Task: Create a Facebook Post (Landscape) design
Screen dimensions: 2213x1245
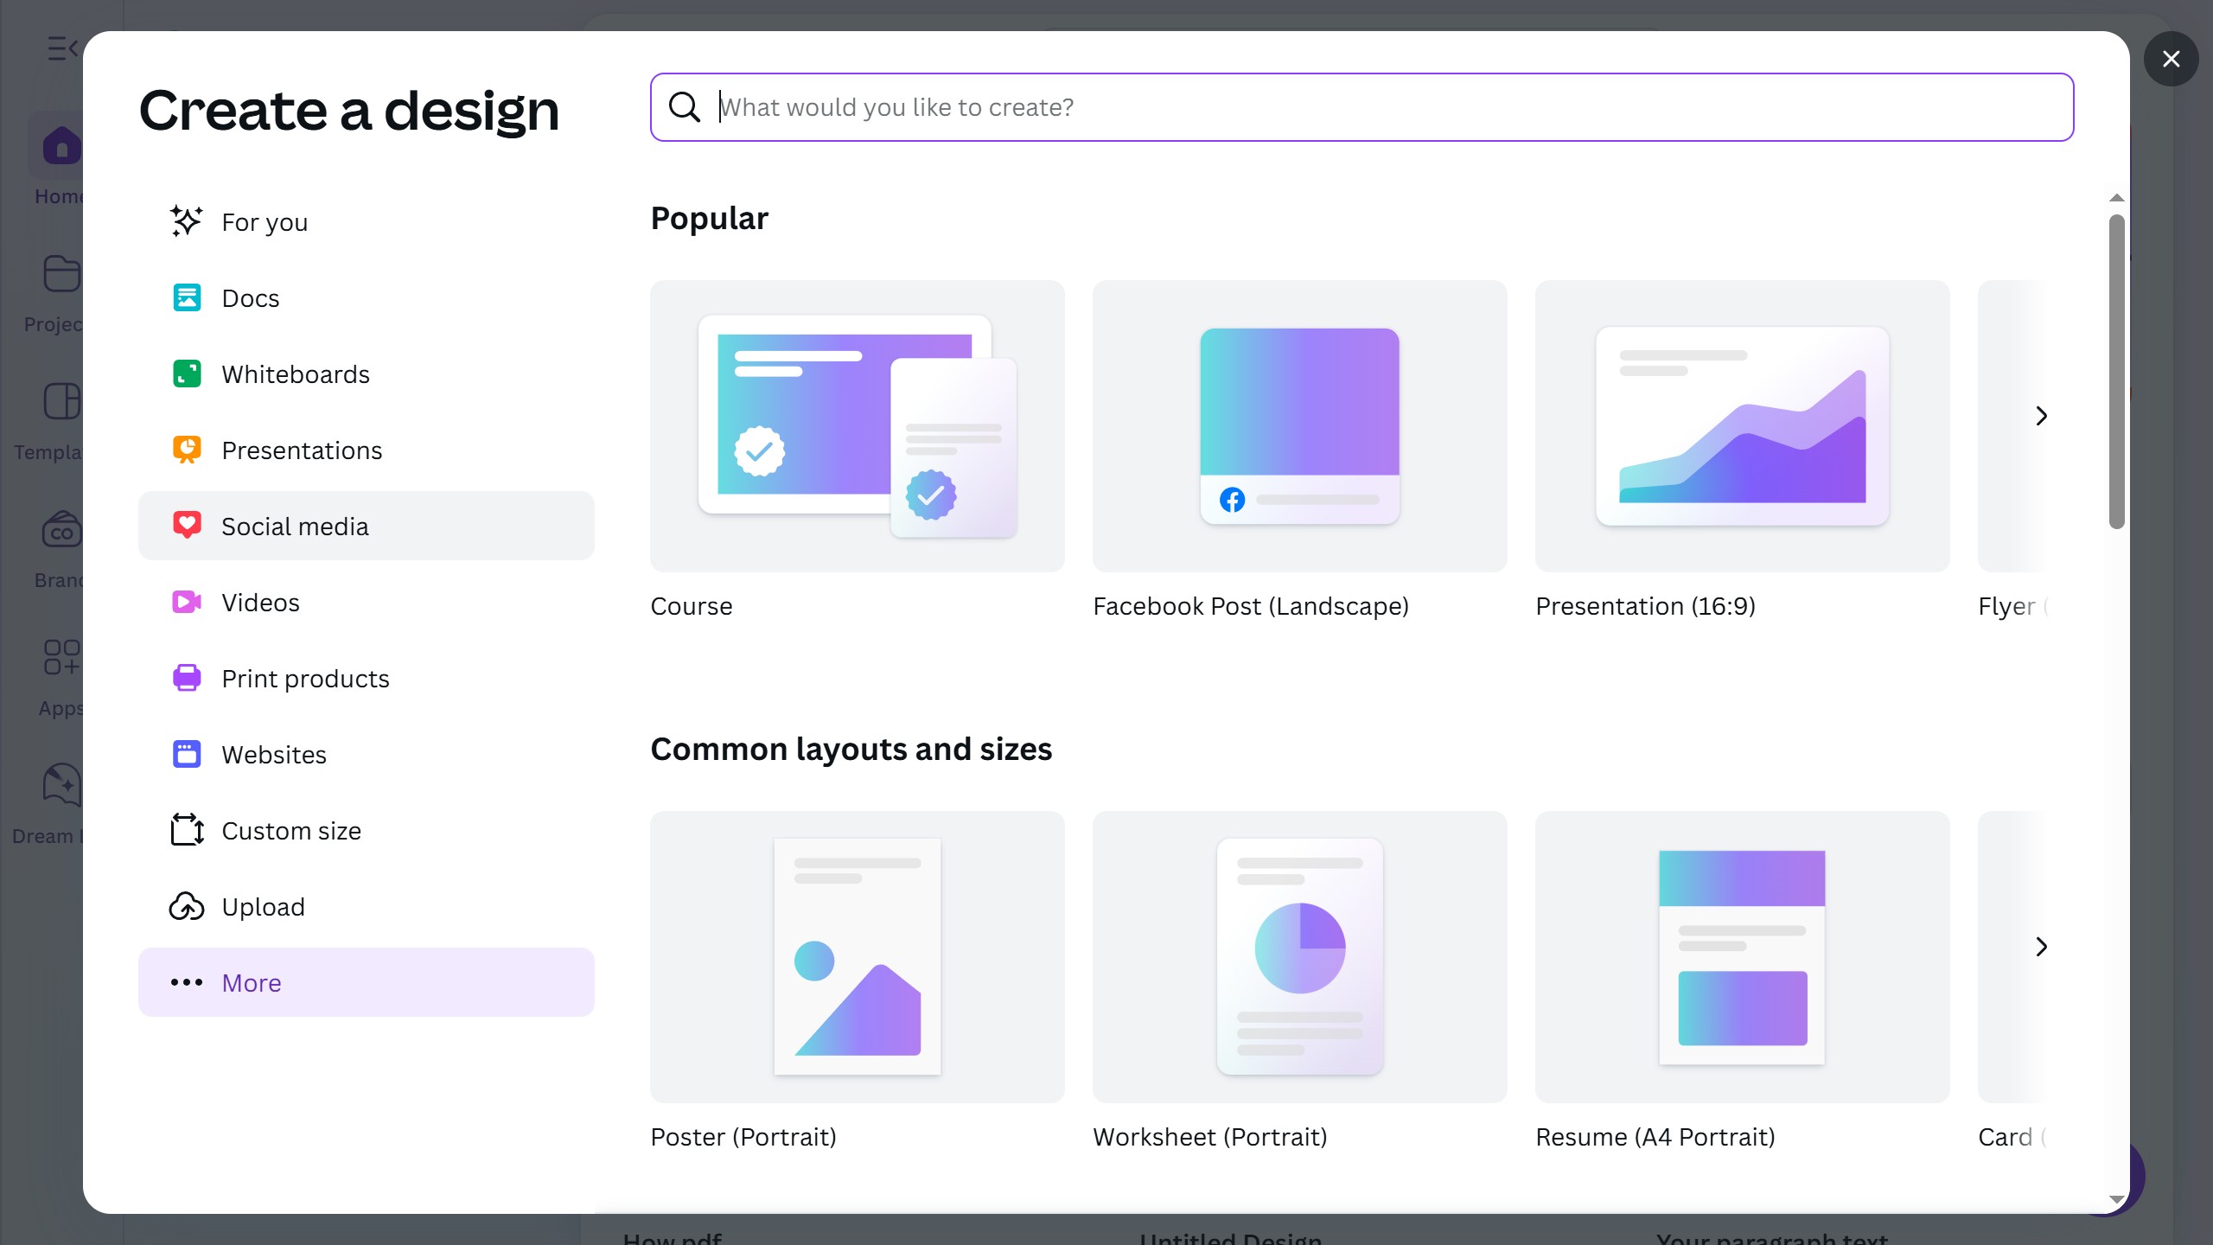Action: [1299, 426]
